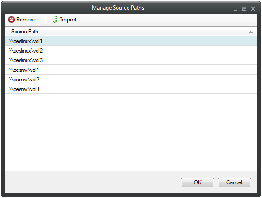This screenshot has width=262, height=198.
Task: Select the \\oesnw\vol2 path row
Action: coord(131,80)
